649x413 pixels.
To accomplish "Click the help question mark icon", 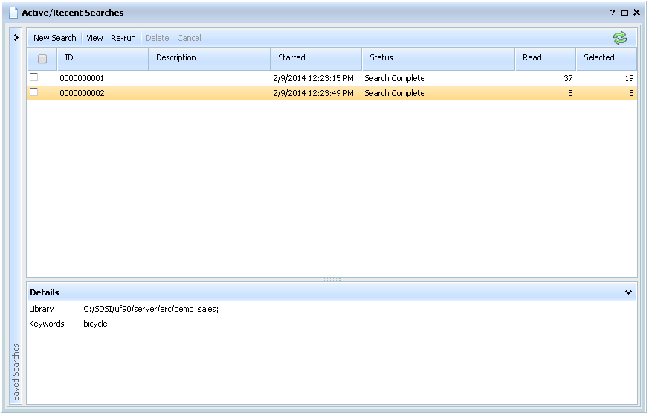I will [613, 13].
